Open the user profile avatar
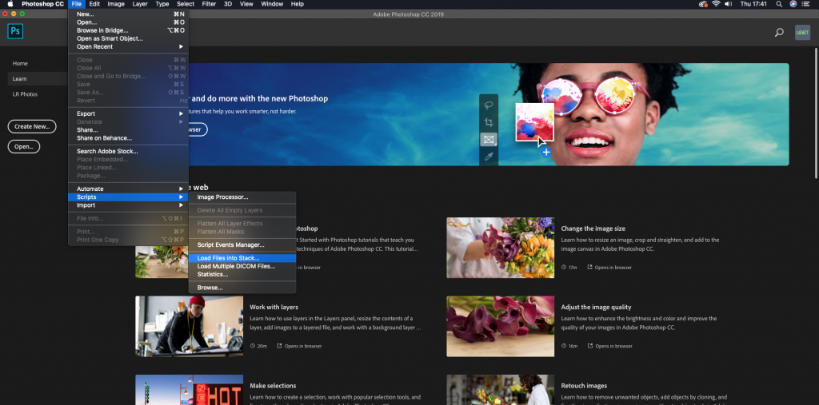This screenshot has width=819, height=405. pos(802,33)
